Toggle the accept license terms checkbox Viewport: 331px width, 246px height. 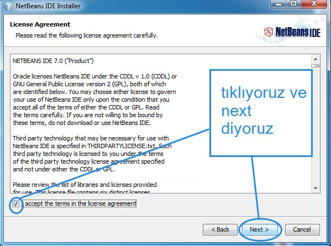click(x=15, y=204)
